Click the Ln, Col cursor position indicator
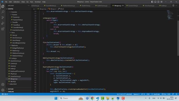The height and width of the screenshot is (101, 179). pos(124,94)
